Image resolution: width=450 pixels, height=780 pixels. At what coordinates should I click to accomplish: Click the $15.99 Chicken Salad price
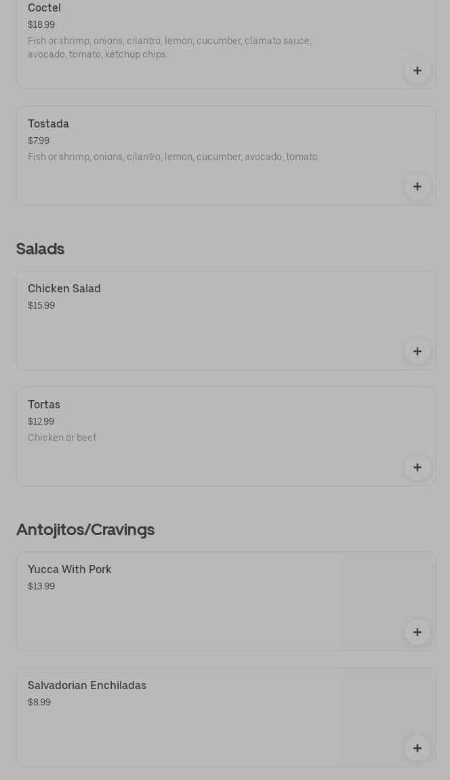41,306
